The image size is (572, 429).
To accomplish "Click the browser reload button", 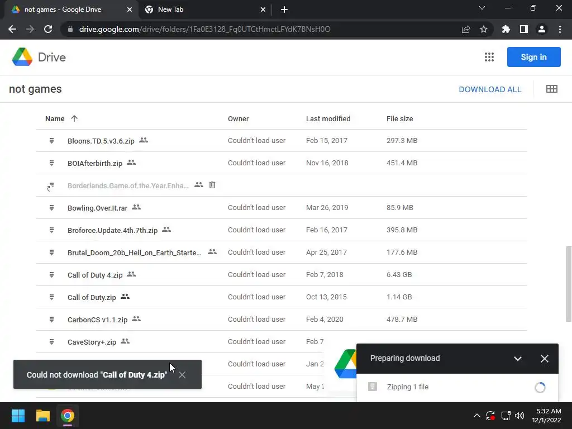I will tap(48, 29).
